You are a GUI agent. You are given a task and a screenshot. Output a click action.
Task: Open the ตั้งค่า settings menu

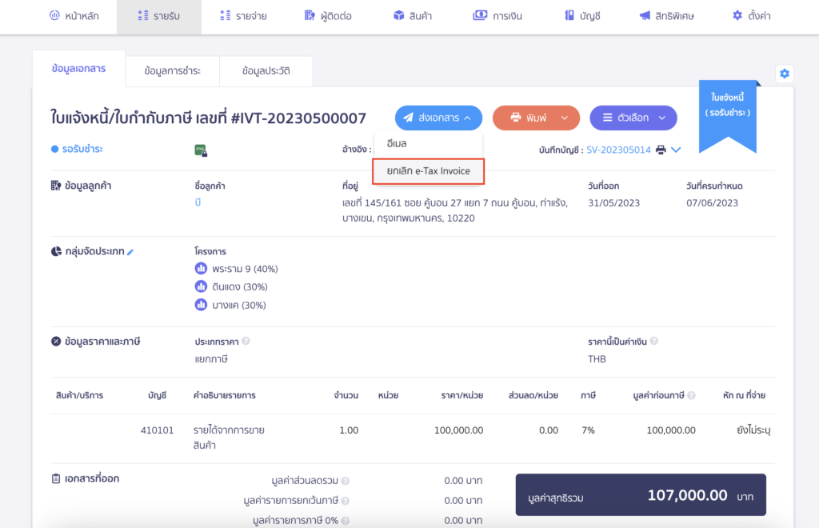tap(752, 16)
